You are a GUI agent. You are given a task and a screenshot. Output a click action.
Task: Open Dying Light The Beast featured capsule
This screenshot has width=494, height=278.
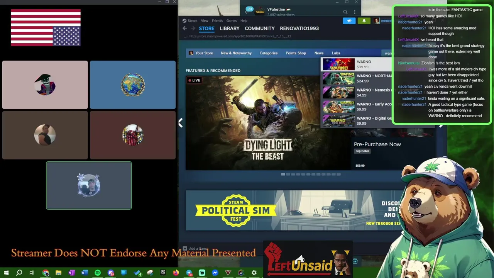pyautogui.click(x=268, y=123)
